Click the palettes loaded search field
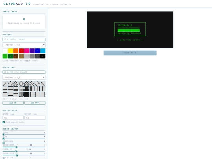Viewport: 212px width, 159px height. pos(24,39)
